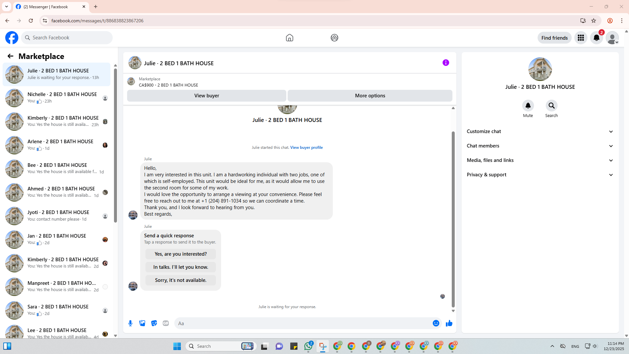Image resolution: width=629 pixels, height=354 pixels.
Task: Open the sticker picker icon
Action: pos(154,323)
